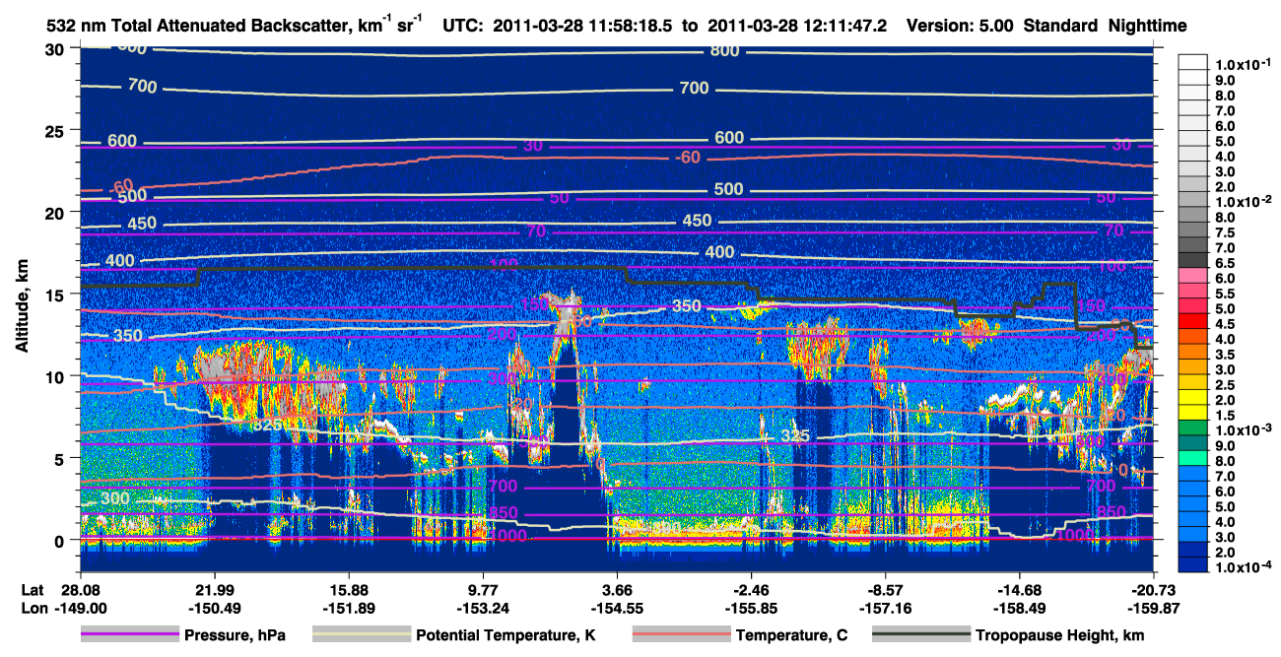
Task: Select the 'Temperature, C' legend label
Action: tap(791, 635)
